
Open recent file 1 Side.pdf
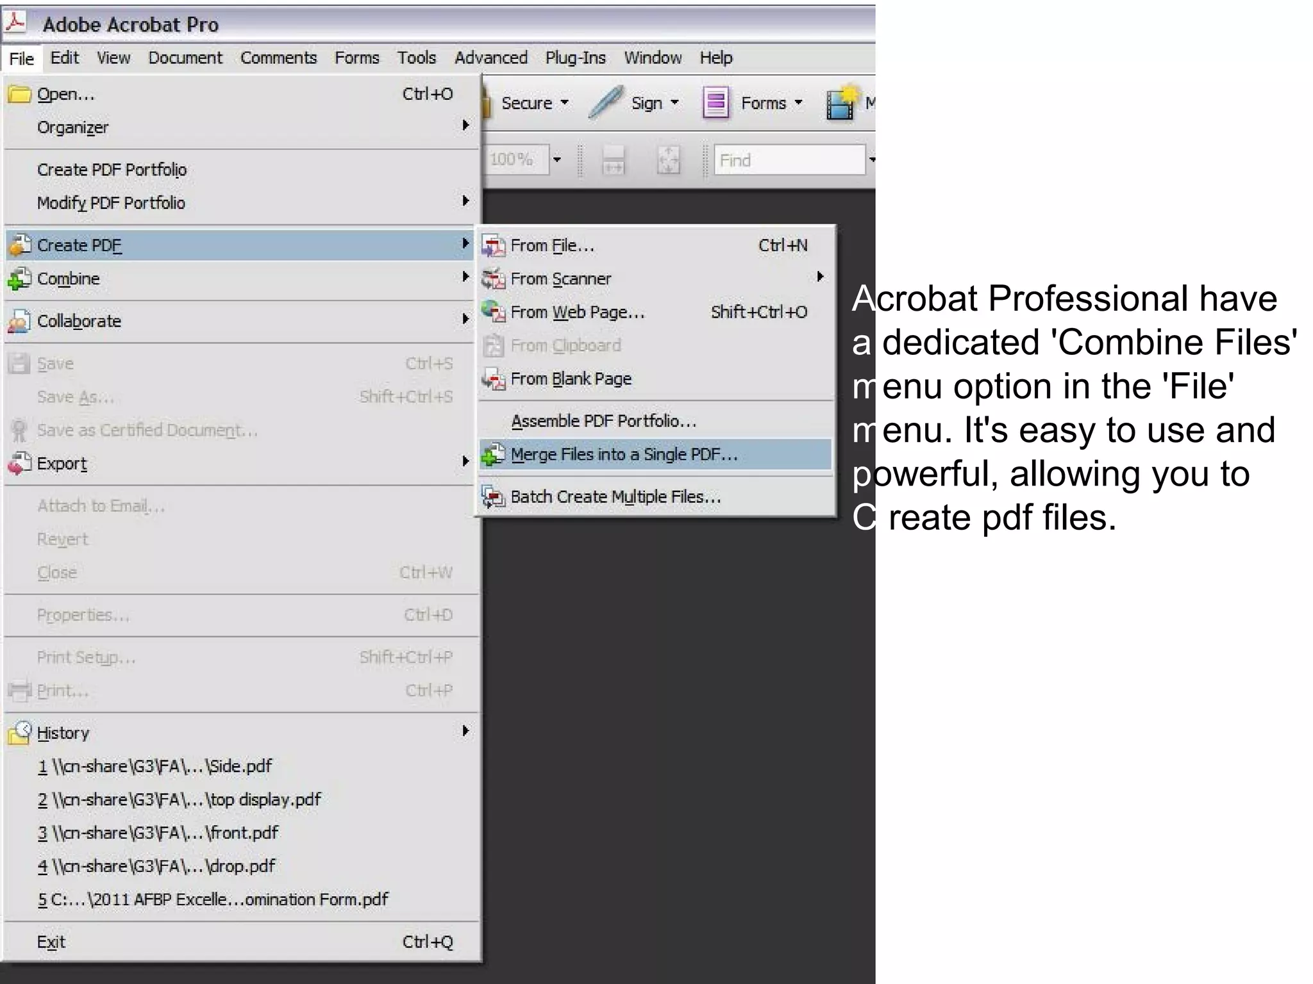[x=242, y=766]
